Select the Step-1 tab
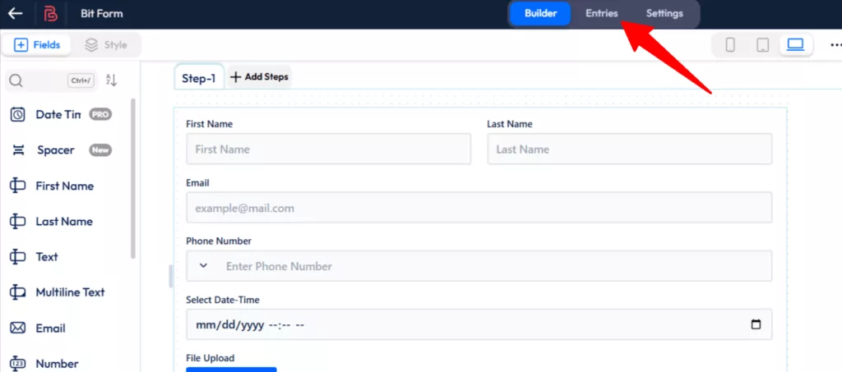Viewport: 842px width, 372px height. [x=199, y=78]
